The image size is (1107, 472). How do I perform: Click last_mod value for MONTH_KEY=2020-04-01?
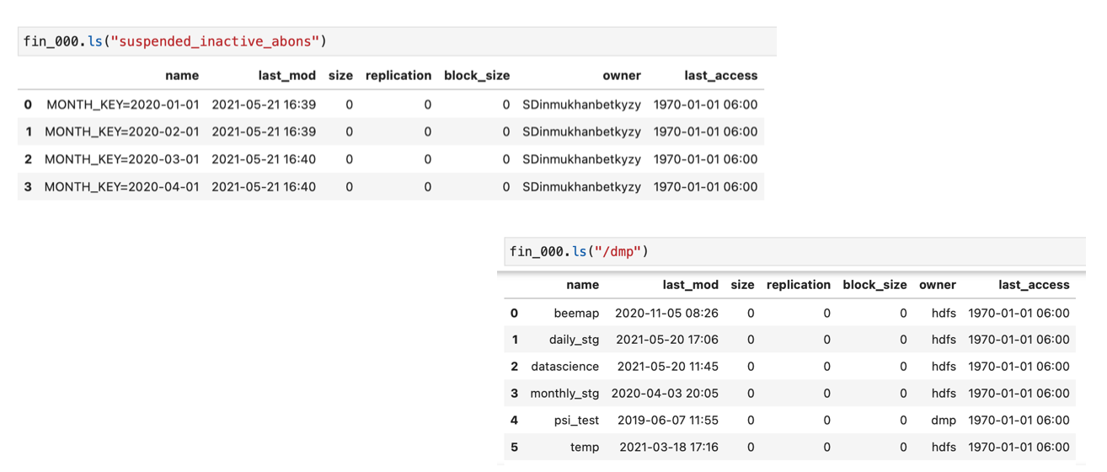264,186
